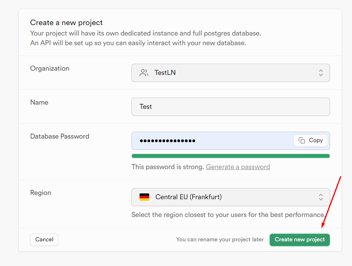Focus the Name field containing Test
This screenshot has height=266, width=352.
coord(231,107)
